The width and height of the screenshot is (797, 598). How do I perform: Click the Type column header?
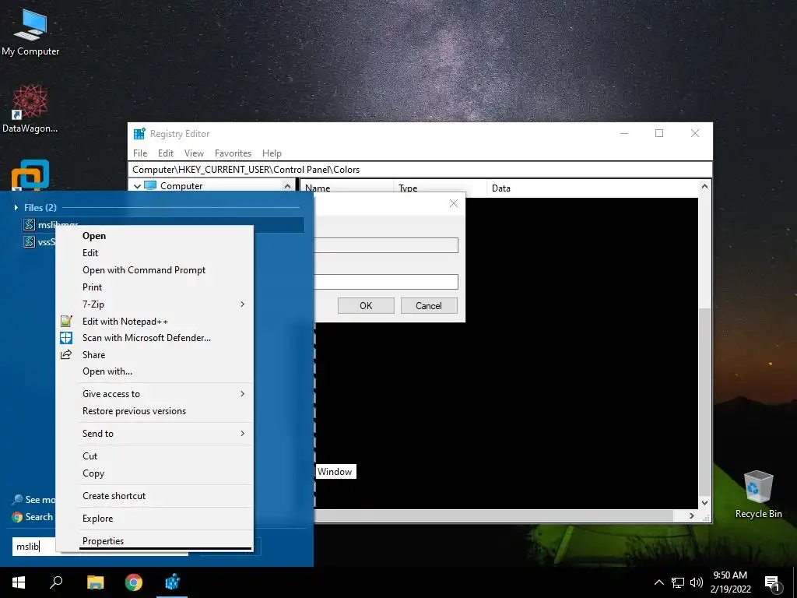click(x=440, y=188)
